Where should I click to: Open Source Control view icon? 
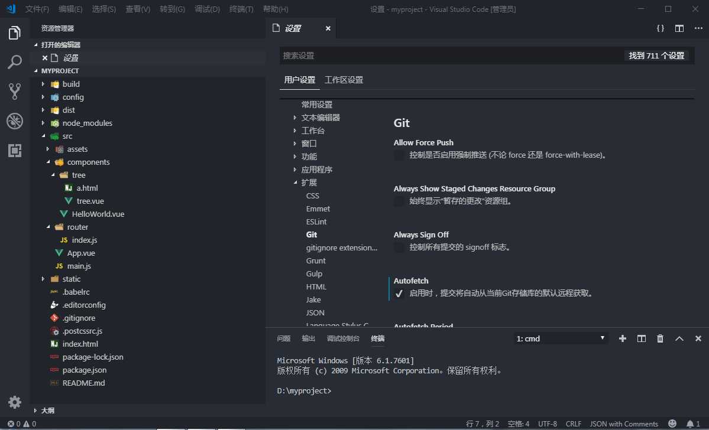click(x=14, y=91)
